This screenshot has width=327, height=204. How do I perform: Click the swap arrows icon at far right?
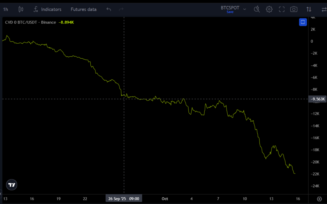click(x=323, y=9)
